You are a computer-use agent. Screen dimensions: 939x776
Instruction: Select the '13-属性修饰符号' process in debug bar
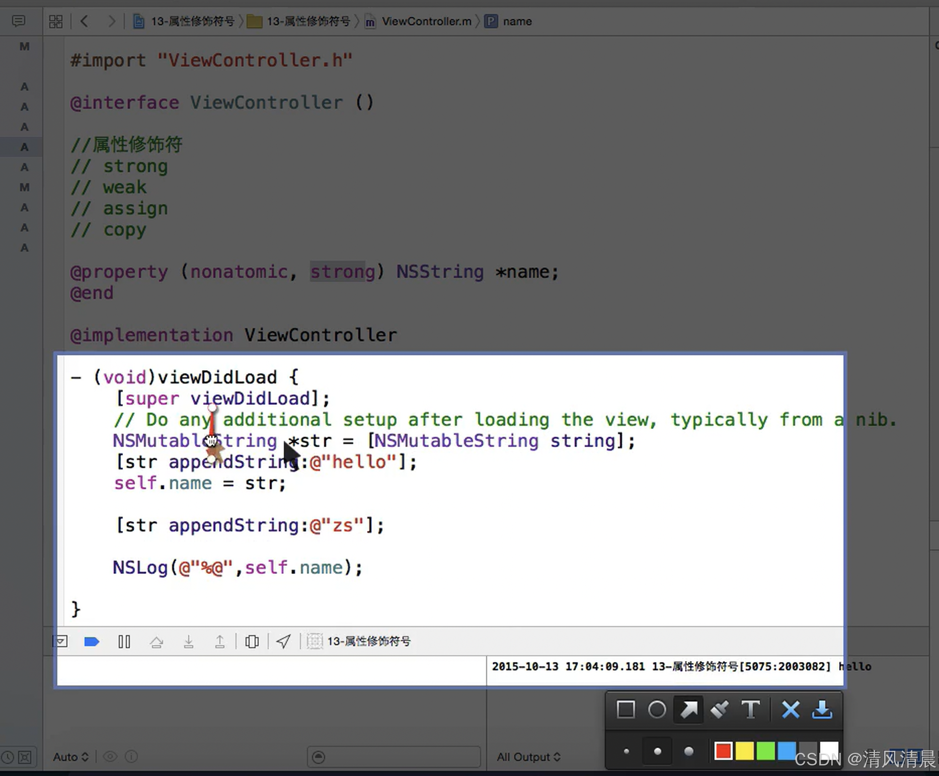[x=359, y=641]
